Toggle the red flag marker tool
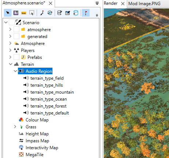The width and height of the screenshot is (169, 158). pyautogui.click(x=86, y=13)
